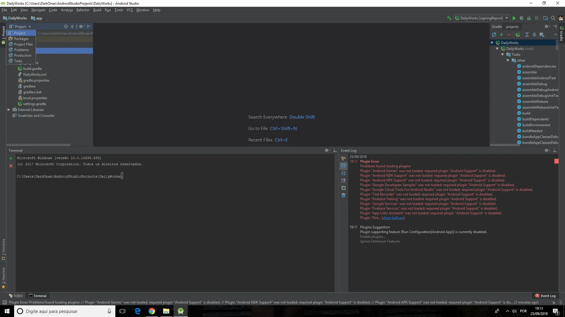Click the green Run button
This screenshot has height=317, width=565.
click(x=514, y=18)
